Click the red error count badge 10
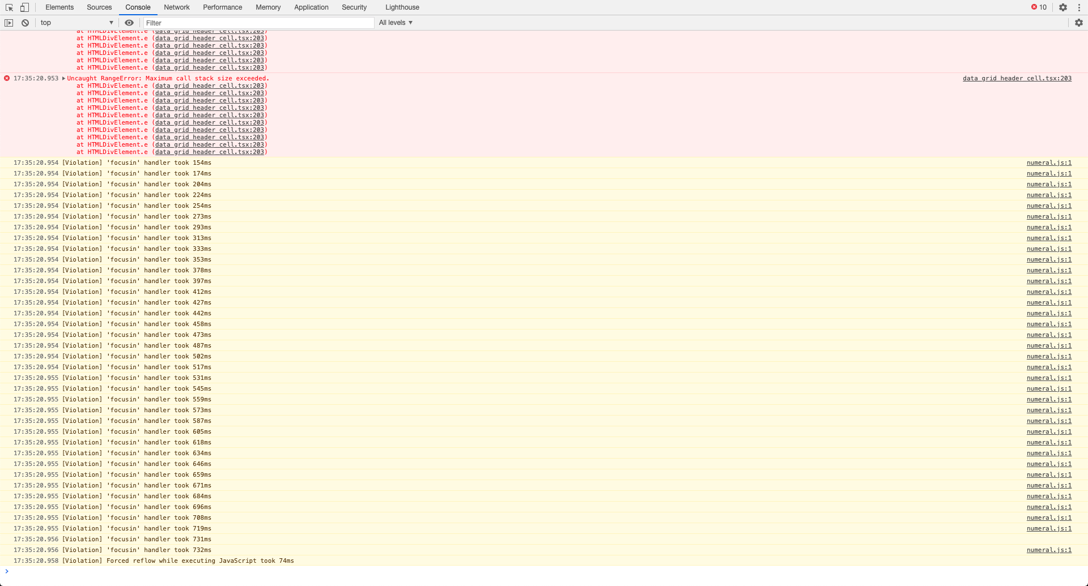Viewport: 1088px width, 586px height. pyautogui.click(x=1039, y=7)
